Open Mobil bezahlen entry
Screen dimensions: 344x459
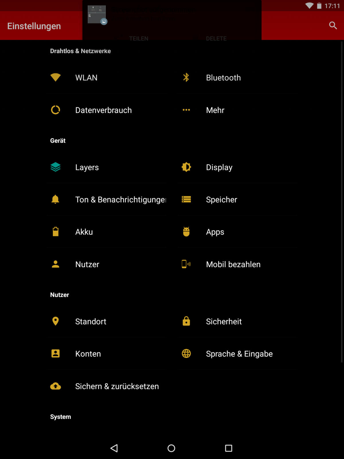point(233,264)
